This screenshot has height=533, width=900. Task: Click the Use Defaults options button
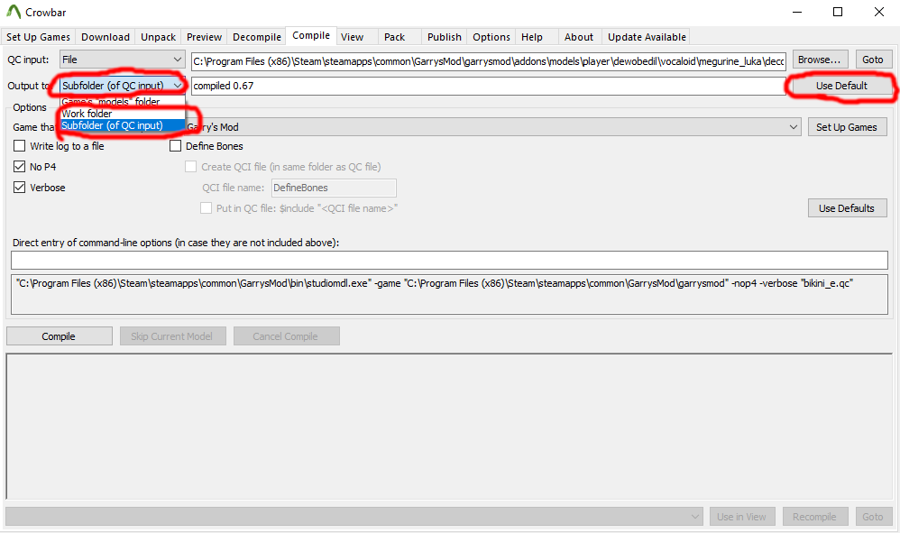[847, 208]
